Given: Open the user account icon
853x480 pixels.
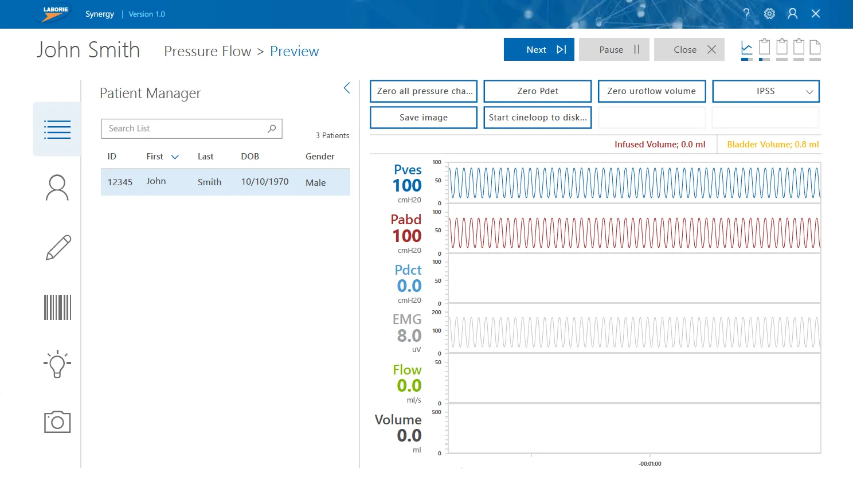Looking at the screenshot, I should 792,14.
